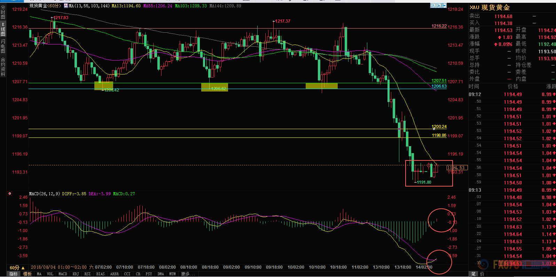Click the MACD indicator button
Image resolution: width=556 pixels, height=277 pixels.
point(63,274)
